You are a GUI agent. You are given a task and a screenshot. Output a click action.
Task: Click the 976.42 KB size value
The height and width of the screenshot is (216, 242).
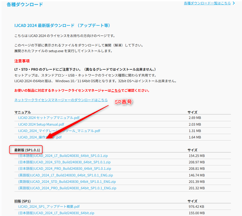pos(196,206)
